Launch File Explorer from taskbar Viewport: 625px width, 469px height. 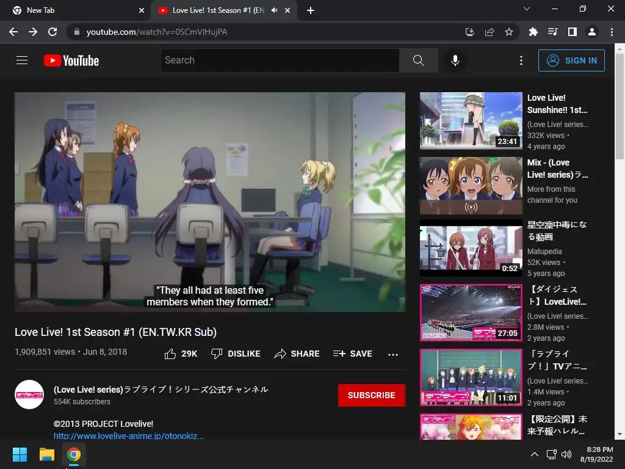click(46, 454)
